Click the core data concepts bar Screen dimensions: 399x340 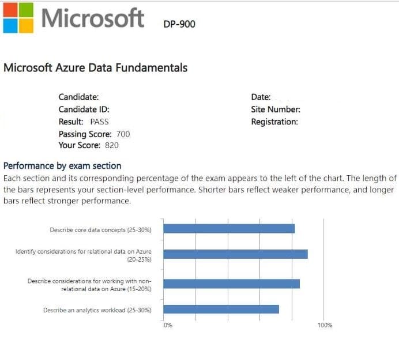tap(229, 229)
